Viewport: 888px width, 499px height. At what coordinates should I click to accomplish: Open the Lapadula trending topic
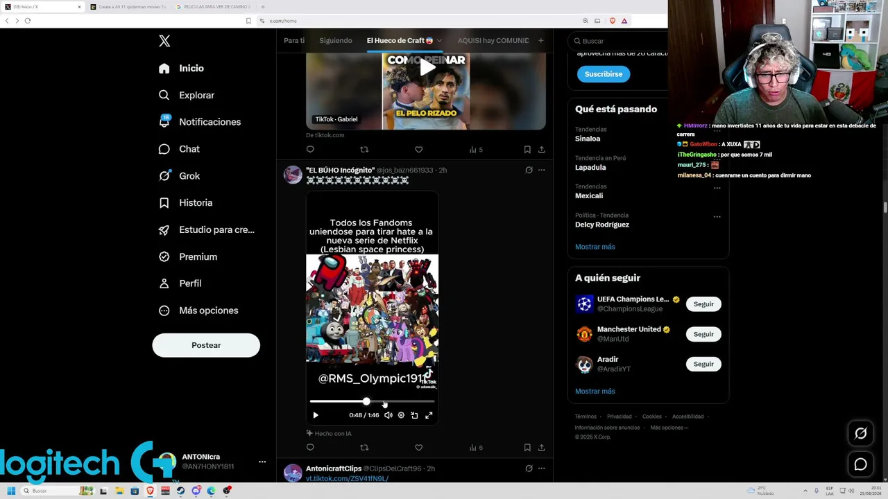[590, 167]
